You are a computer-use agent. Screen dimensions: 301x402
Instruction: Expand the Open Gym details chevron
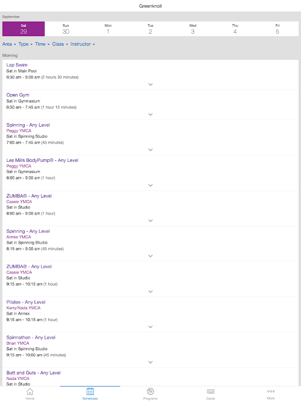pos(150,115)
